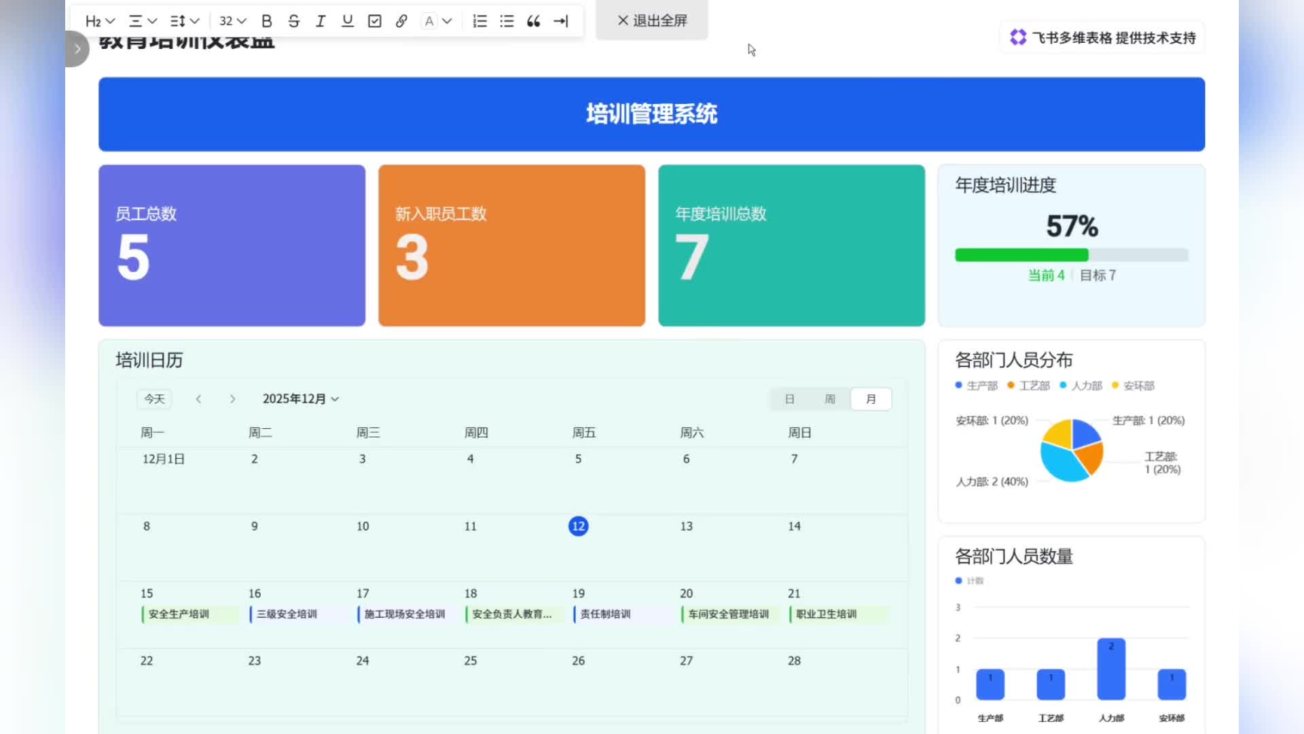Toggle italic formatting
Viewport: 1304px width, 734px height.
click(320, 21)
